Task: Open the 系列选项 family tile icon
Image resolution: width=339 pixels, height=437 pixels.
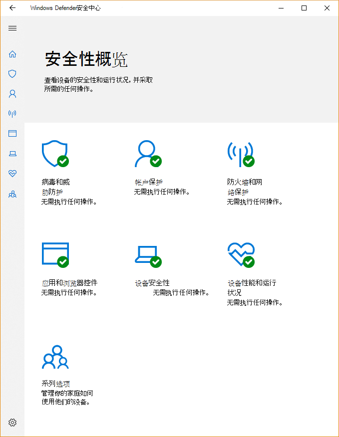Action: click(55, 357)
